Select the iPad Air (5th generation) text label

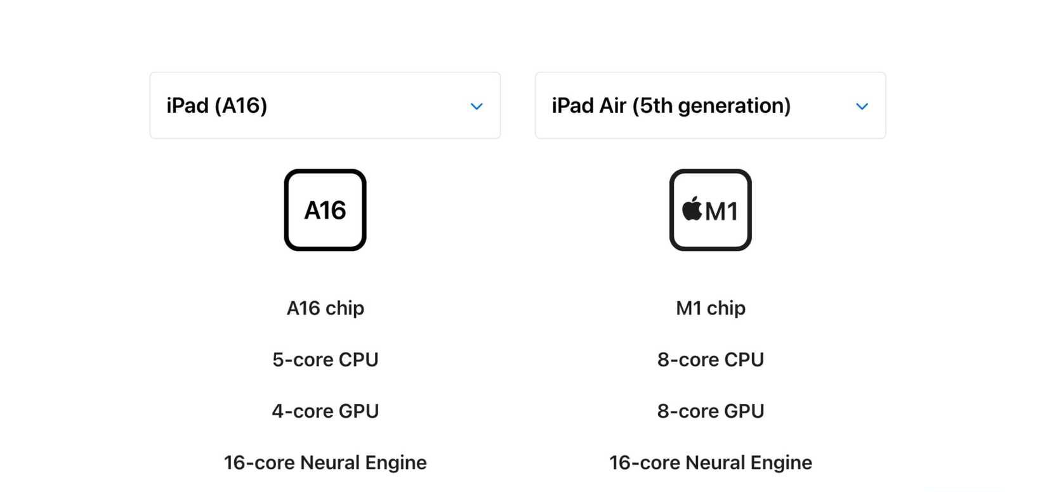pyautogui.click(x=671, y=105)
